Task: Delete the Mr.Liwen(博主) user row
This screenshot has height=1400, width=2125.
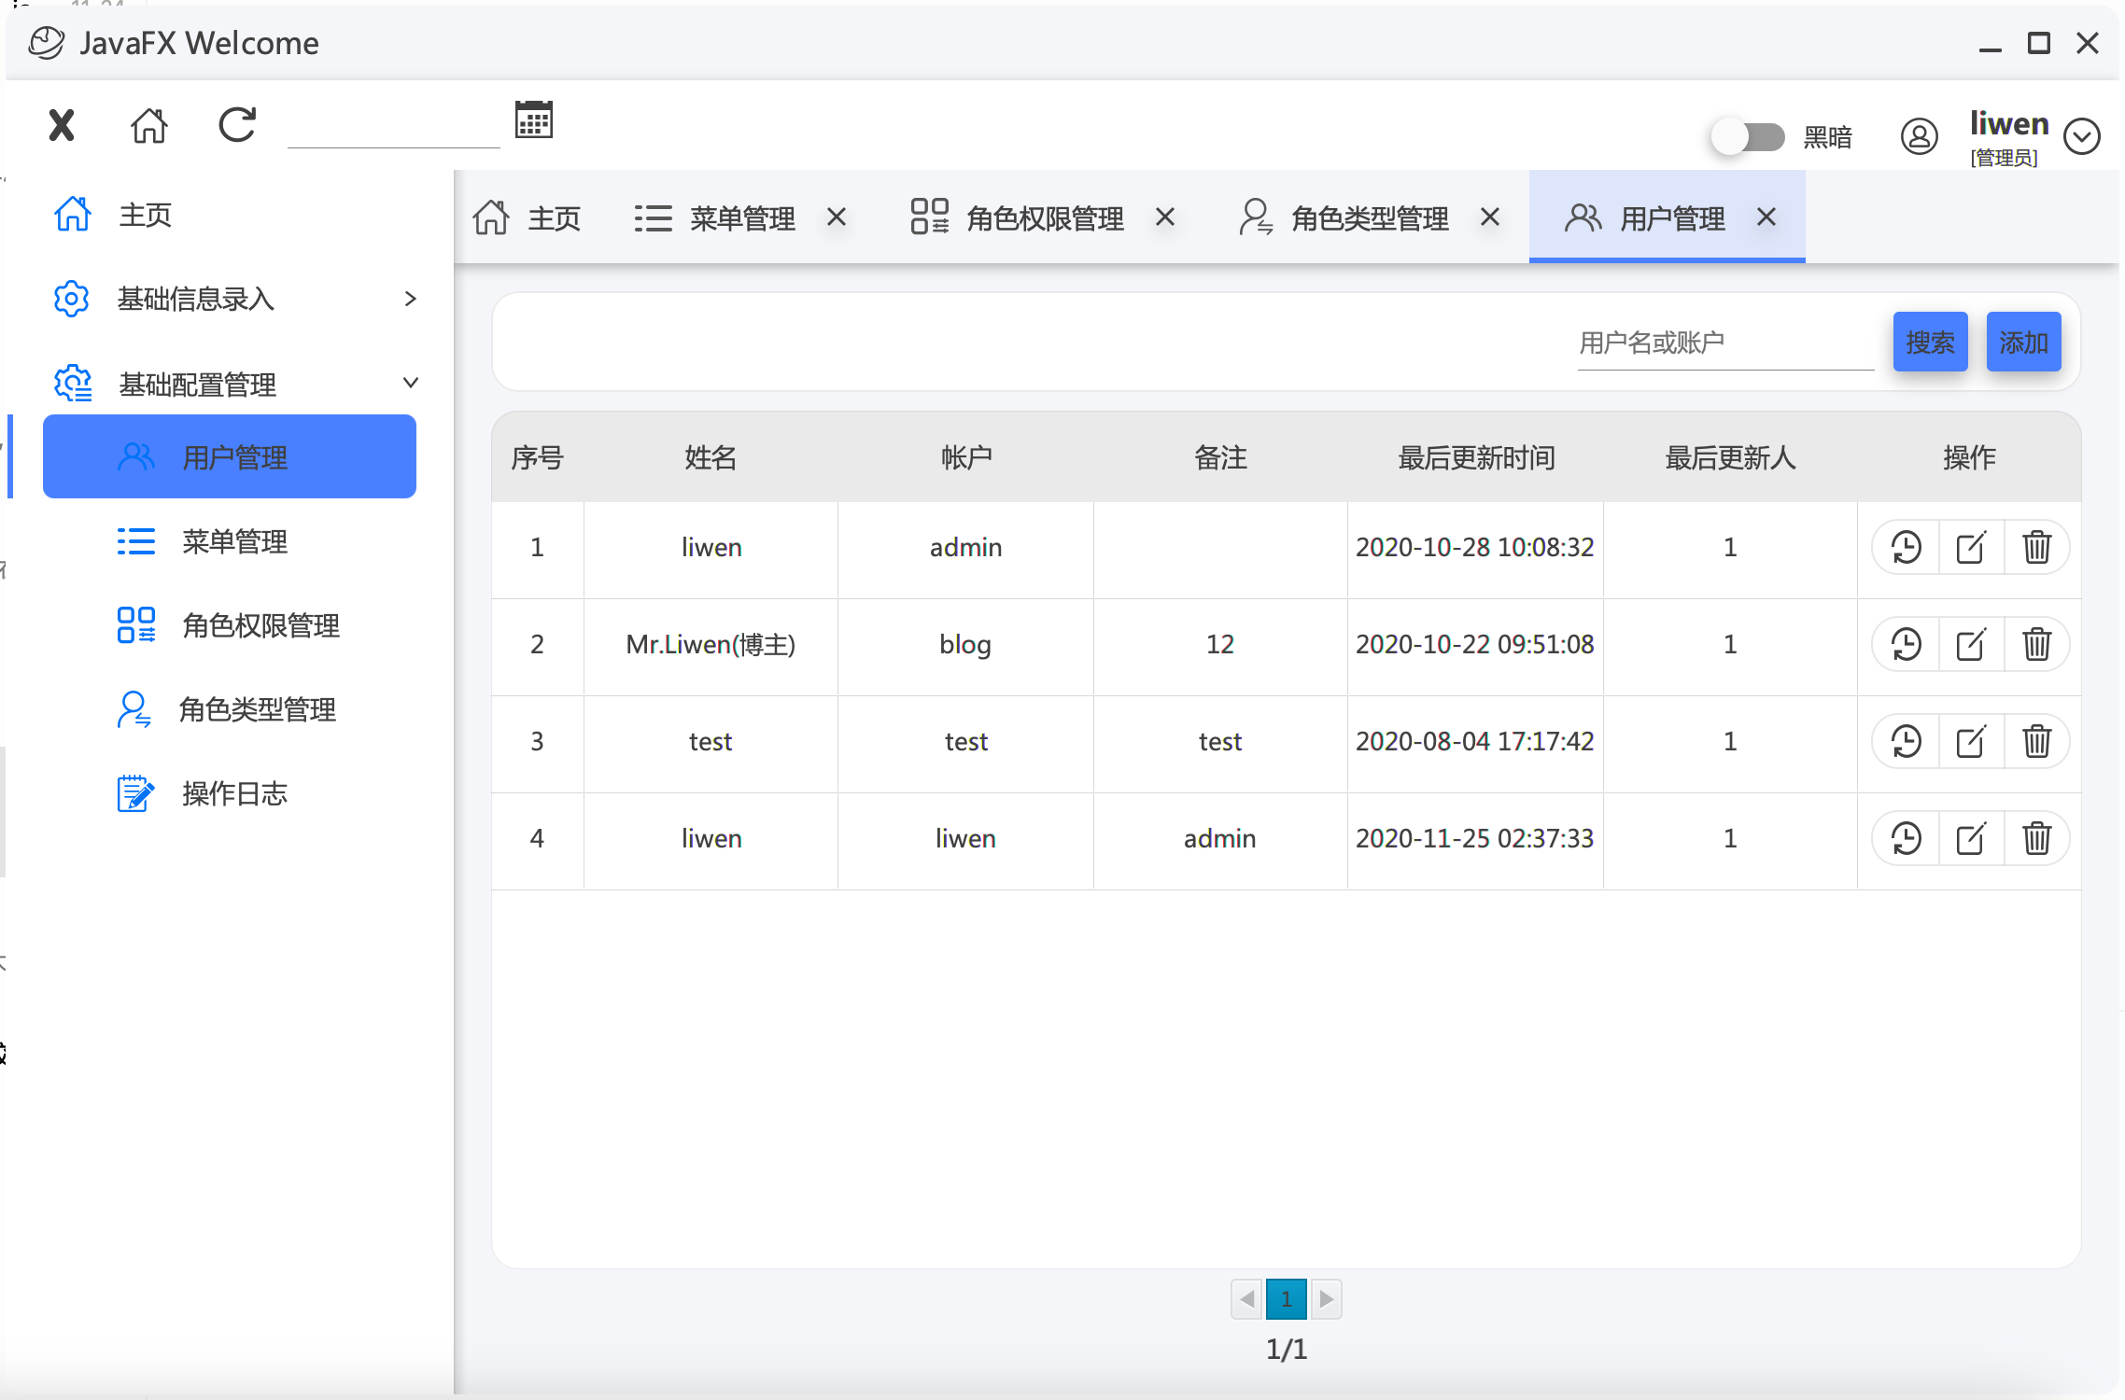Action: pos(2036,644)
